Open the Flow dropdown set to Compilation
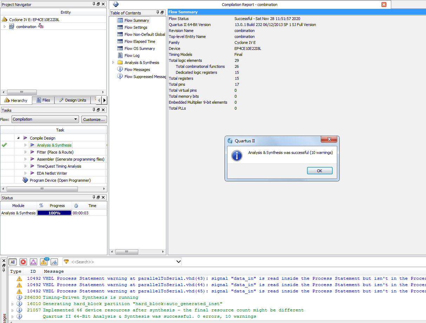 click(x=45, y=119)
